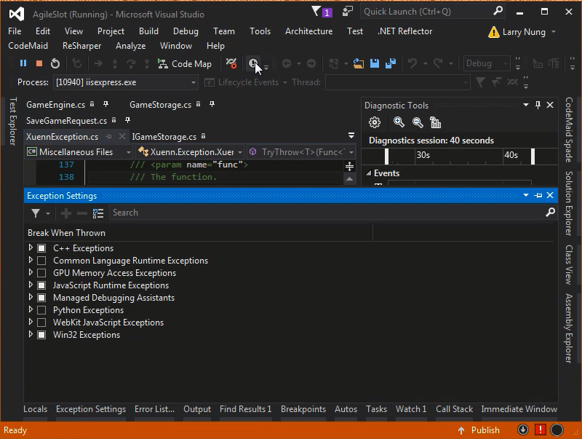This screenshot has height=439, width=582.
Task: Open Code Map from toolbar
Action: click(185, 64)
